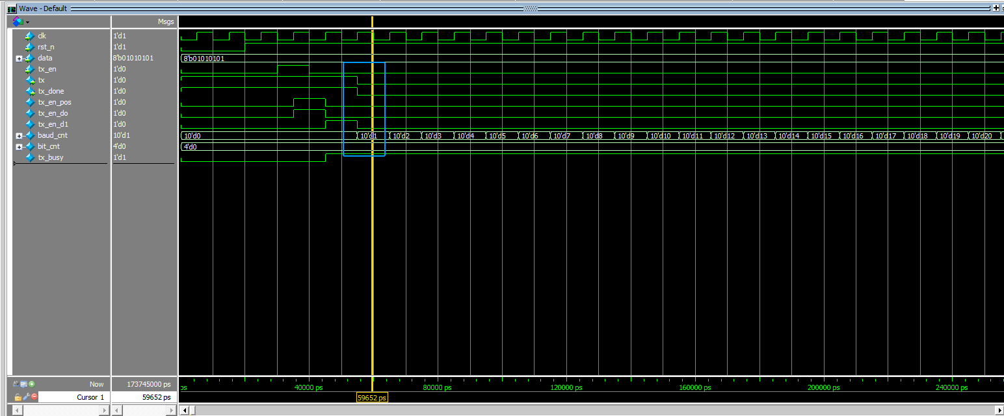Select the tx_en_pos signal name
Viewport: 1004px width, 416px height.
tap(55, 102)
